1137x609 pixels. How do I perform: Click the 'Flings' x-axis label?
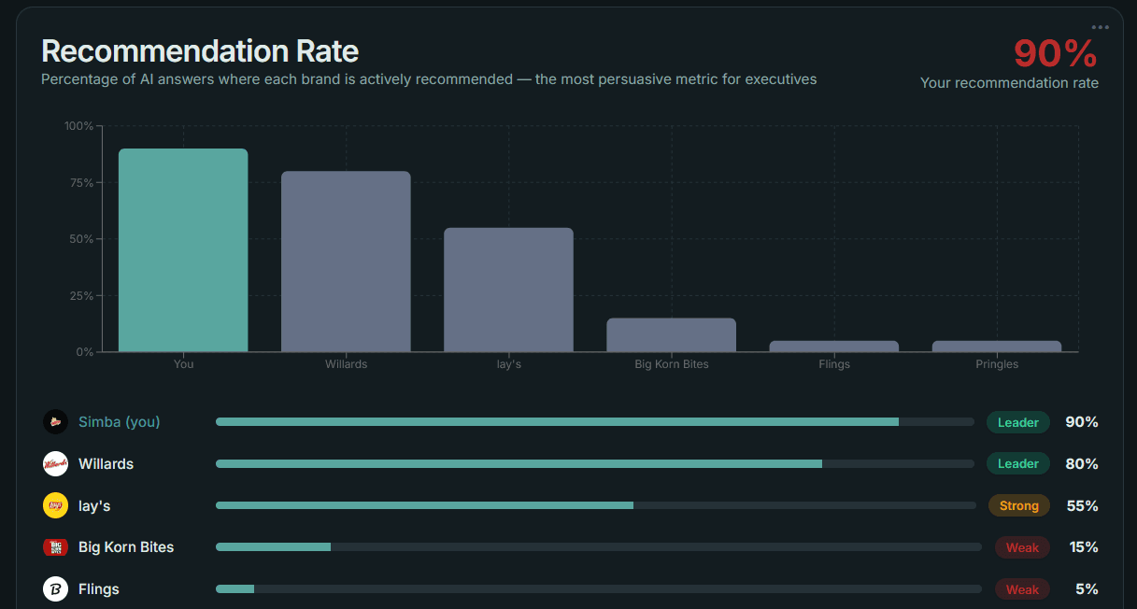[x=834, y=364]
